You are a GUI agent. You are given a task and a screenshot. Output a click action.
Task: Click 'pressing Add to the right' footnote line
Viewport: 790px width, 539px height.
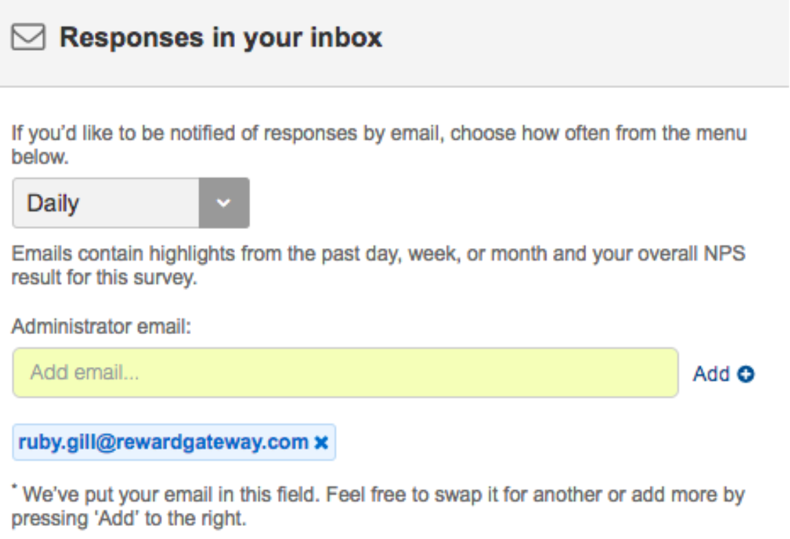pyautogui.click(x=129, y=518)
